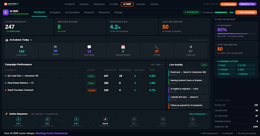Click the credits left counter
The image size is (260, 136).
(x=211, y=4)
